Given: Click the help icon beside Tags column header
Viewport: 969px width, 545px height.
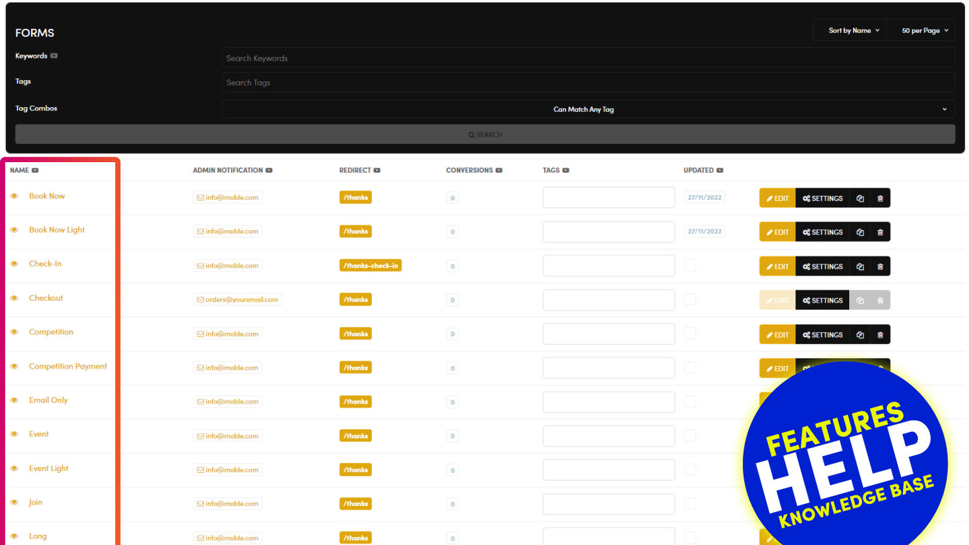Looking at the screenshot, I should click(566, 171).
